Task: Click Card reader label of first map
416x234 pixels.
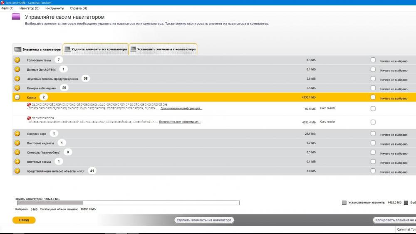Action: (328, 108)
